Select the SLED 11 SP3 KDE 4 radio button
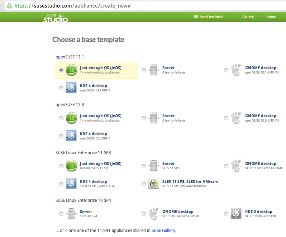This screenshot has width=286, height=237. point(61,184)
